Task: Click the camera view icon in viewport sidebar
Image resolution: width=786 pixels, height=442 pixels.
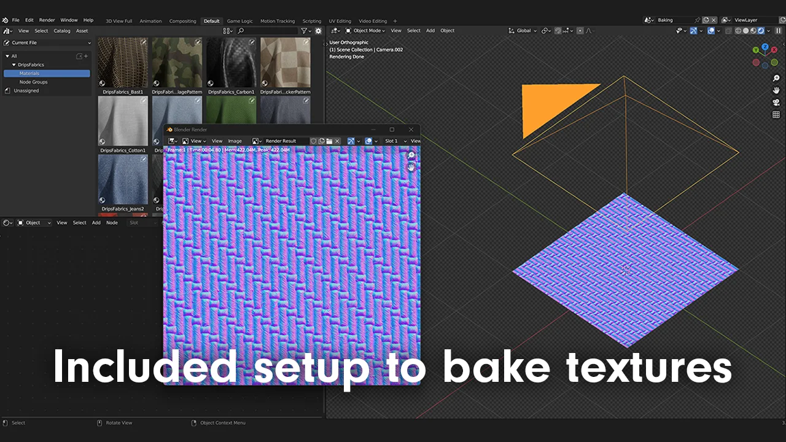Action: tap(776, 101)
